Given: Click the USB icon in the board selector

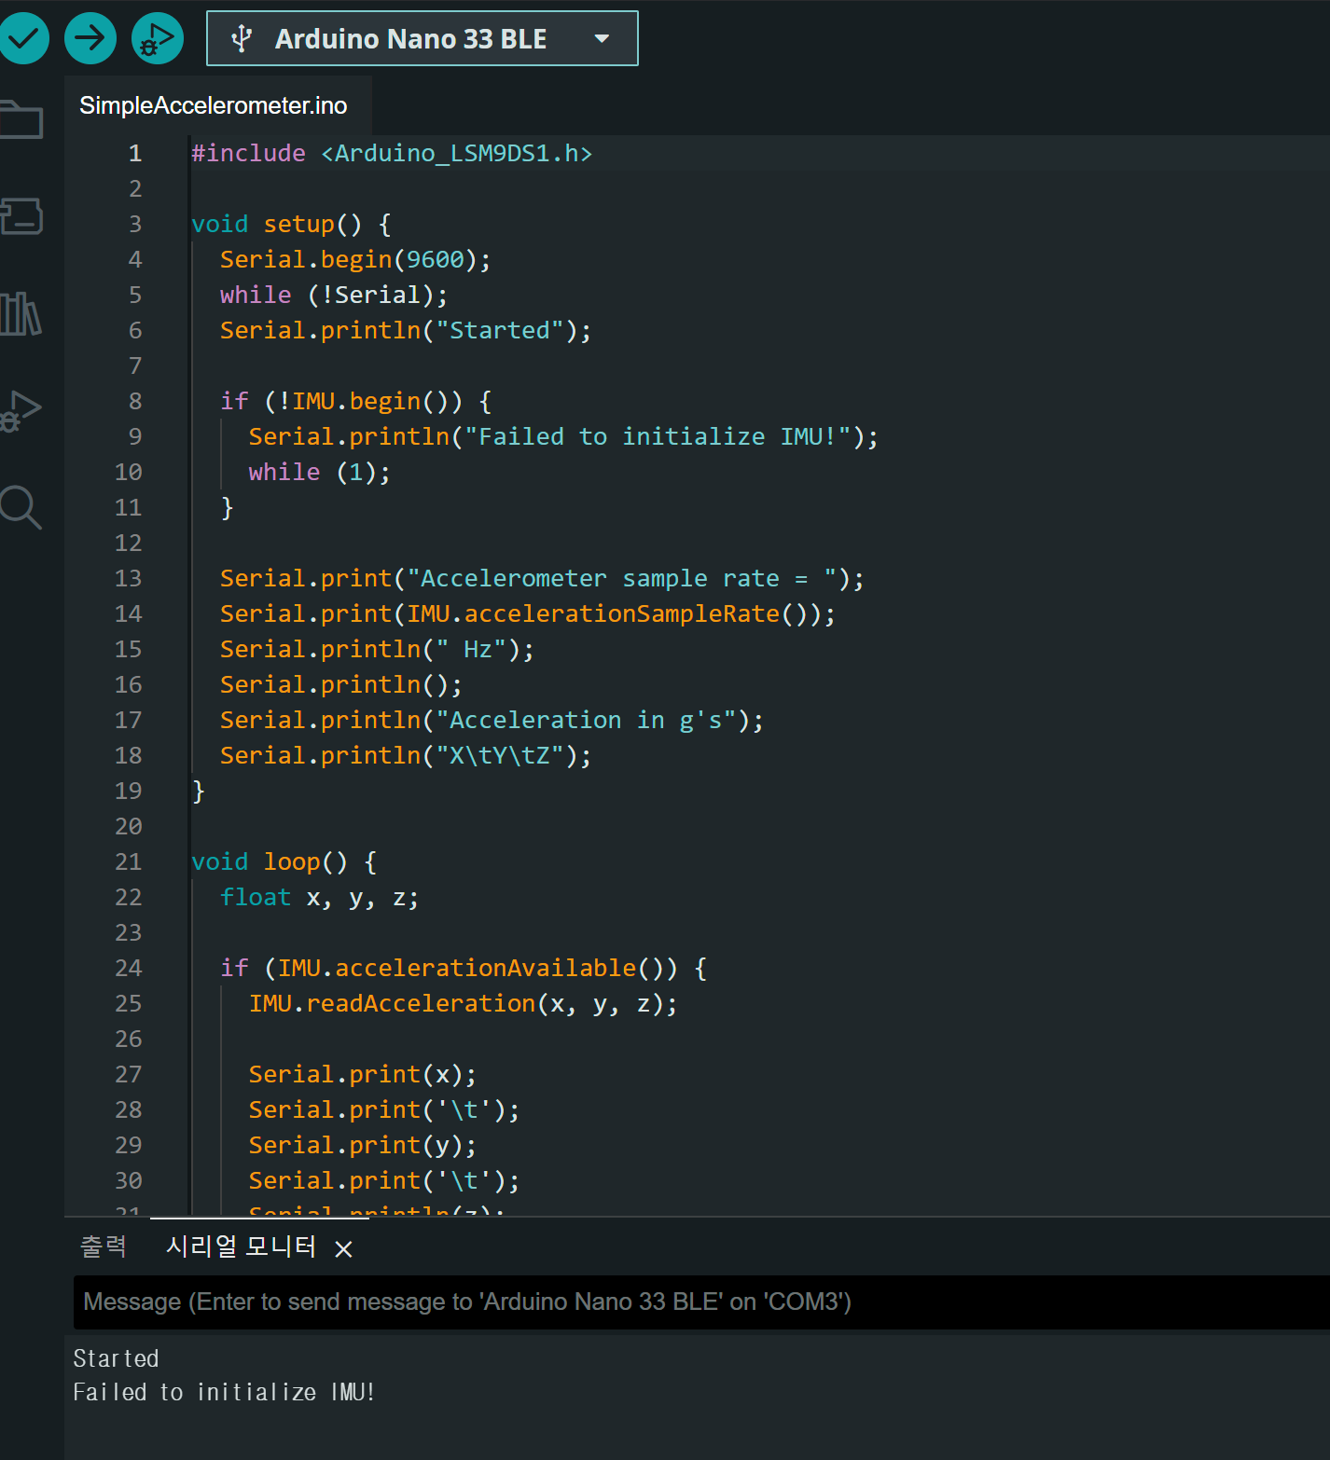Looking at the screenshot, I should 242,39.
